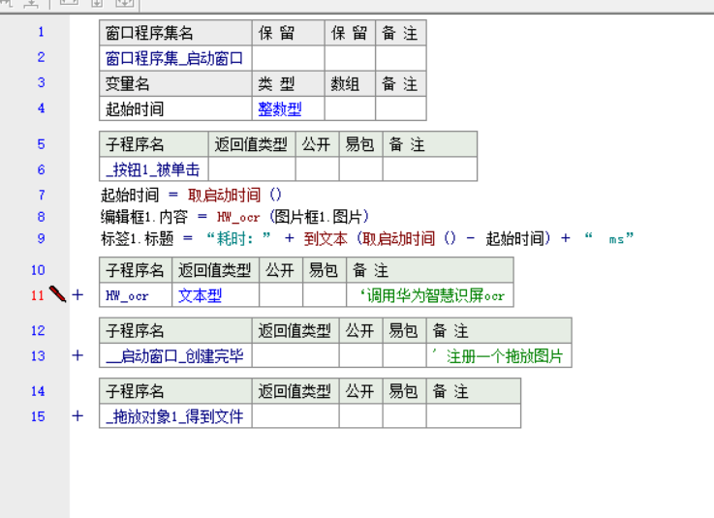Click the _按钮1_被单击 subroutine name
714x518 pixels.
pyautogui.click(x=153, y=169)
